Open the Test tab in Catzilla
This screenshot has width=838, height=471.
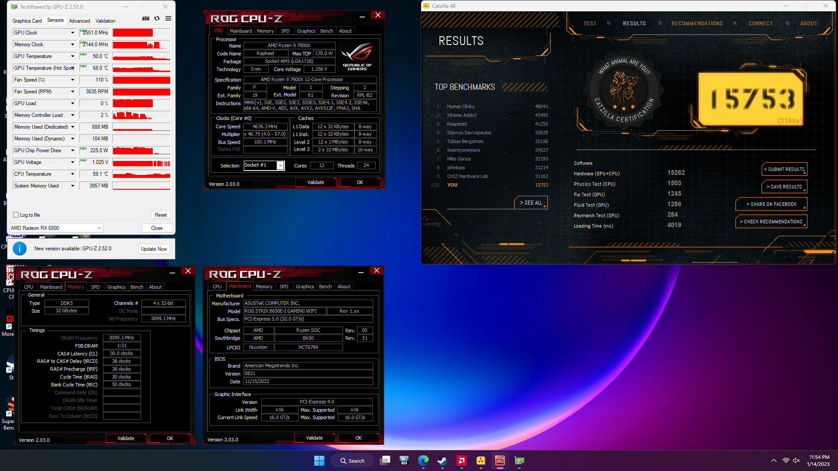tap(590, 24)
